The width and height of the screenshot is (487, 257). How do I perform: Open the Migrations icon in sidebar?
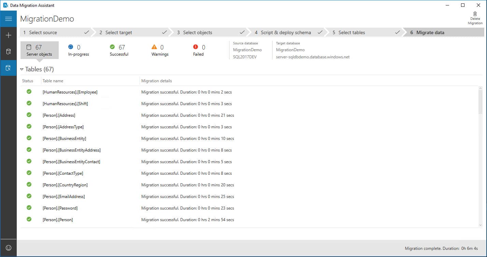pyautogui.click(x=9, y=68)
